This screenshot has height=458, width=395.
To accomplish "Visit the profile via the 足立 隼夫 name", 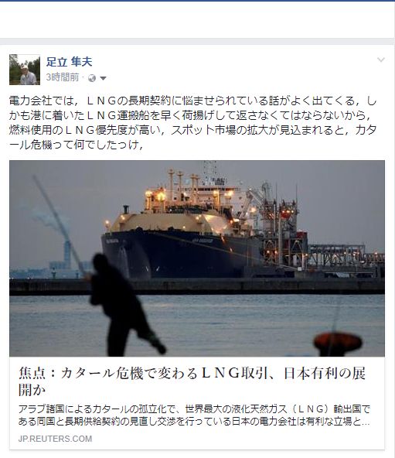I will 70,62.
